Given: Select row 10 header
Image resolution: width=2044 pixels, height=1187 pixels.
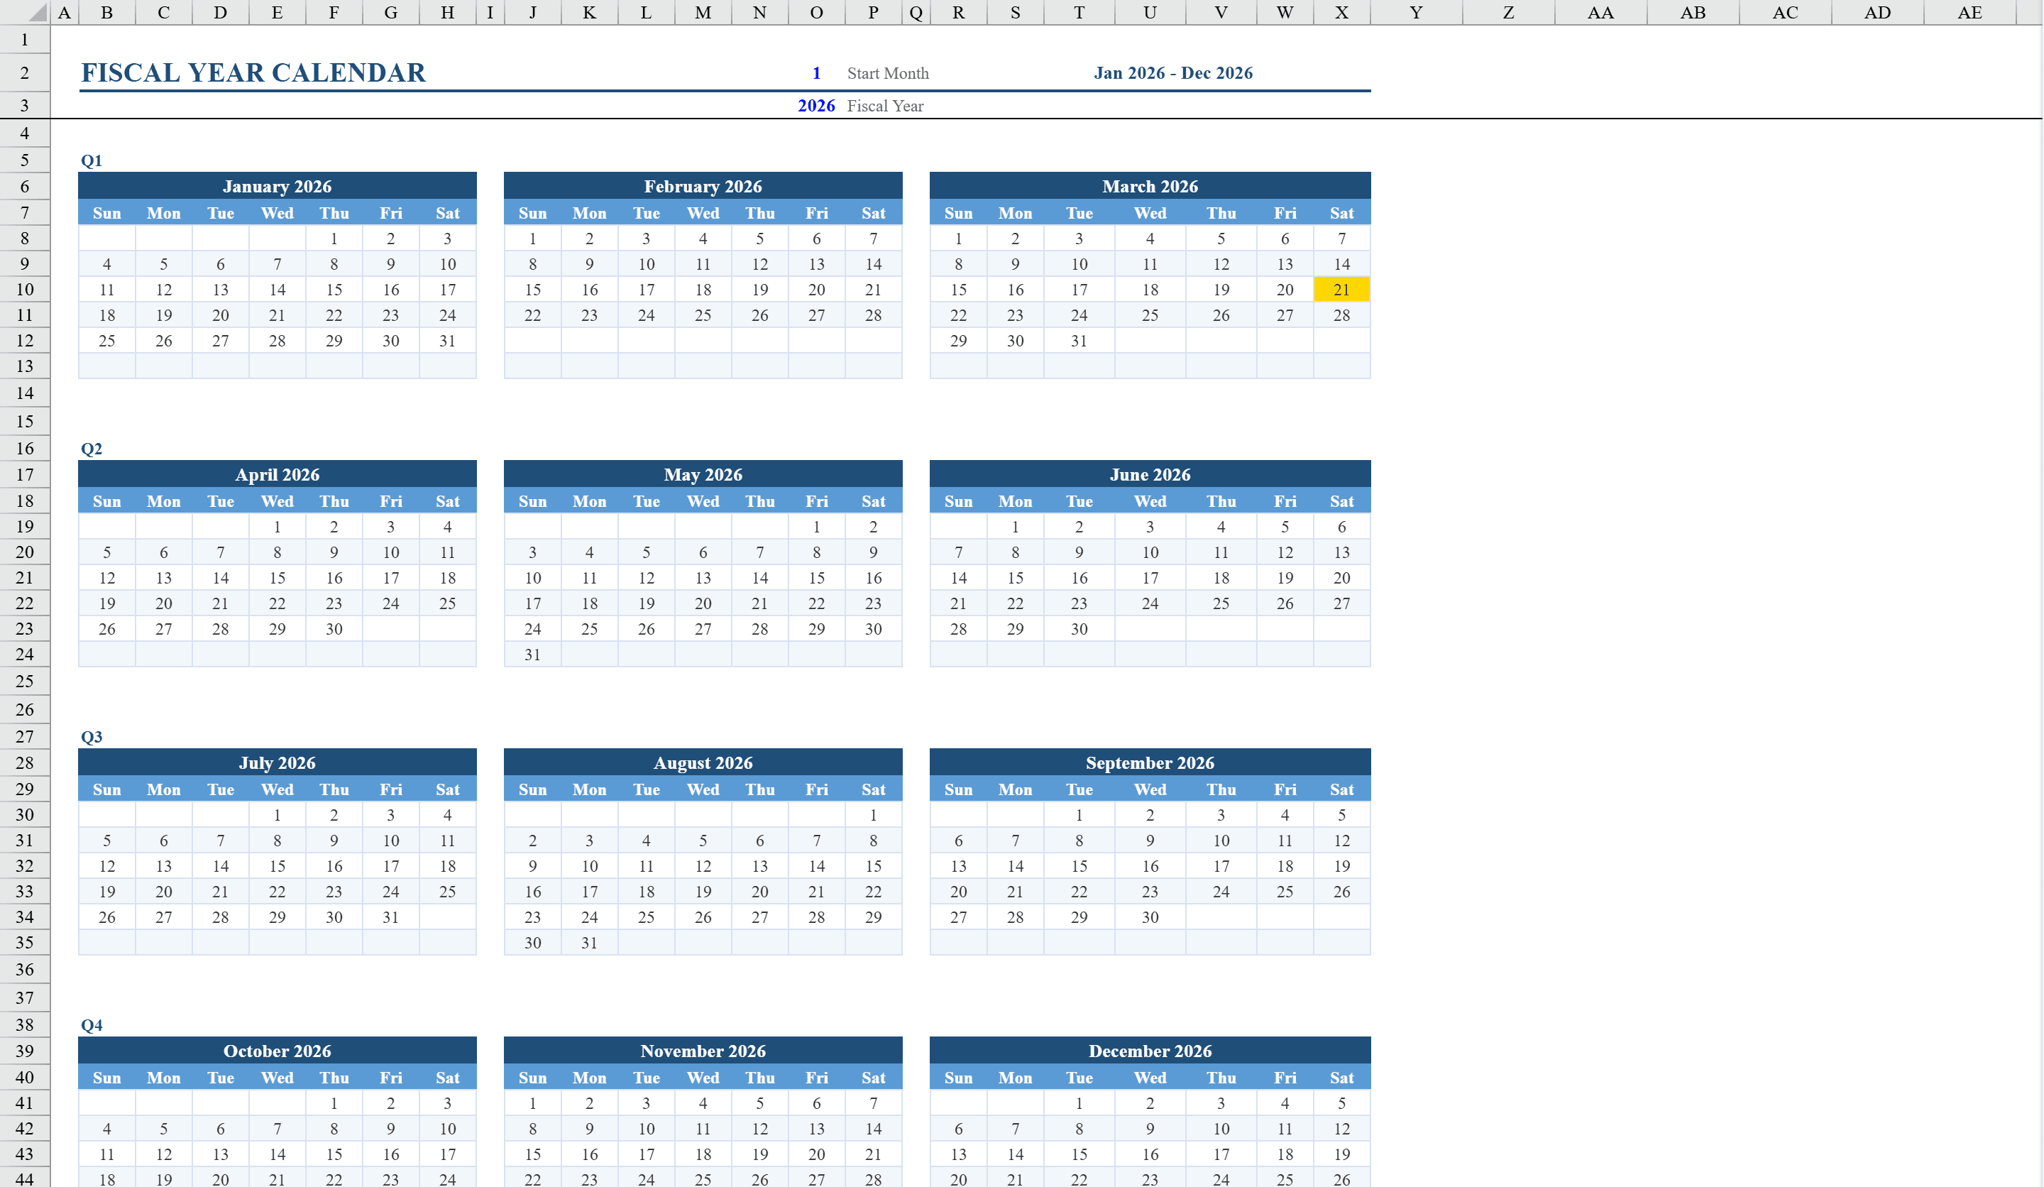Looking at the screenshot, I should point(24,289).
